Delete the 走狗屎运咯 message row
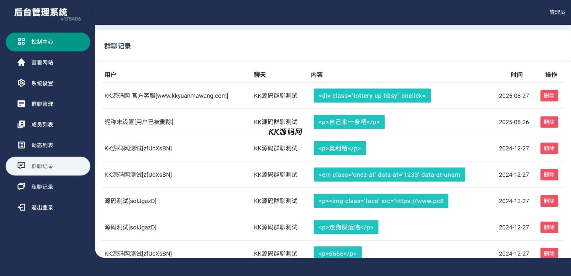The height and width of the screenshot is (276, 571). point(549,227)
